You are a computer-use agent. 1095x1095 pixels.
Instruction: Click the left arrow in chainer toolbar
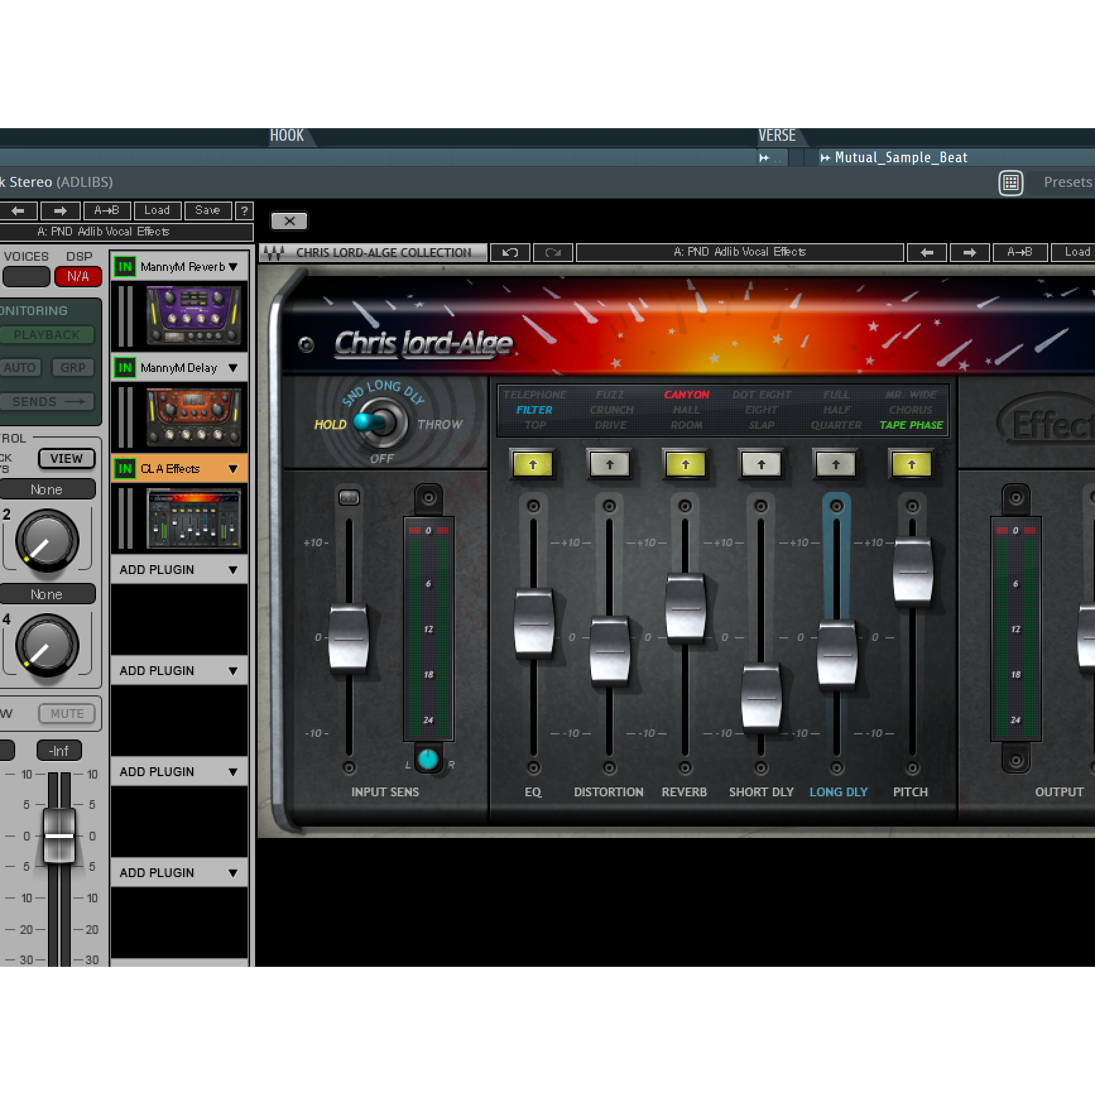18,210
